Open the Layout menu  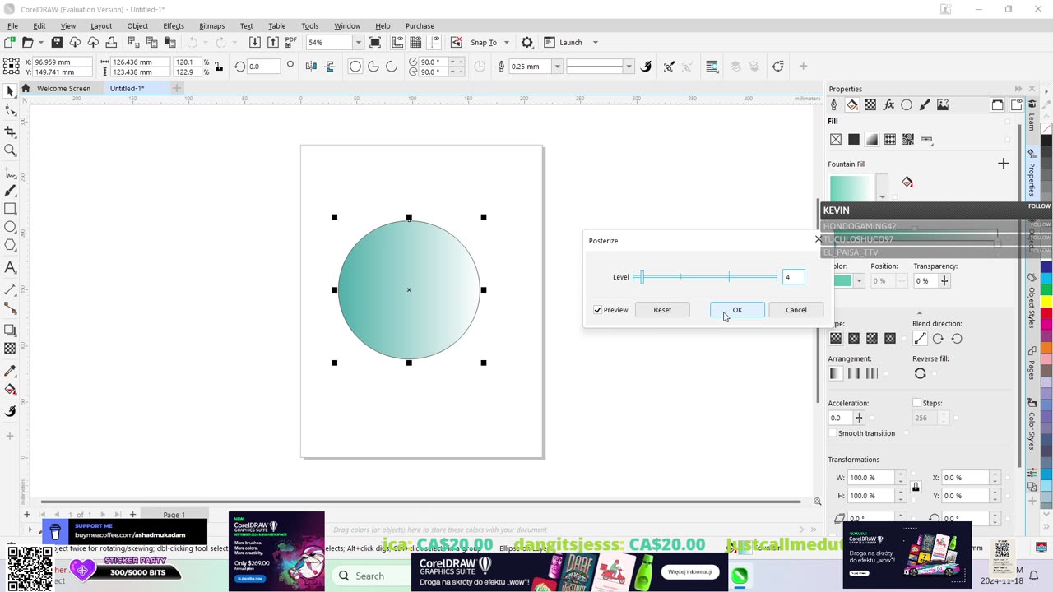(101, 25)
